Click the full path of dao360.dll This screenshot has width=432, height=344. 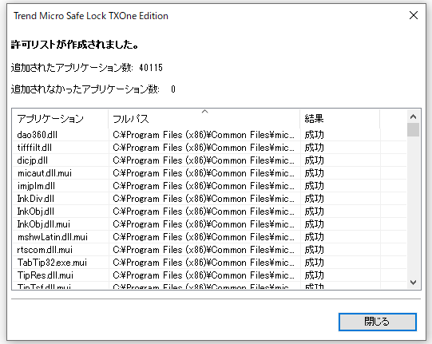point(204,135)
